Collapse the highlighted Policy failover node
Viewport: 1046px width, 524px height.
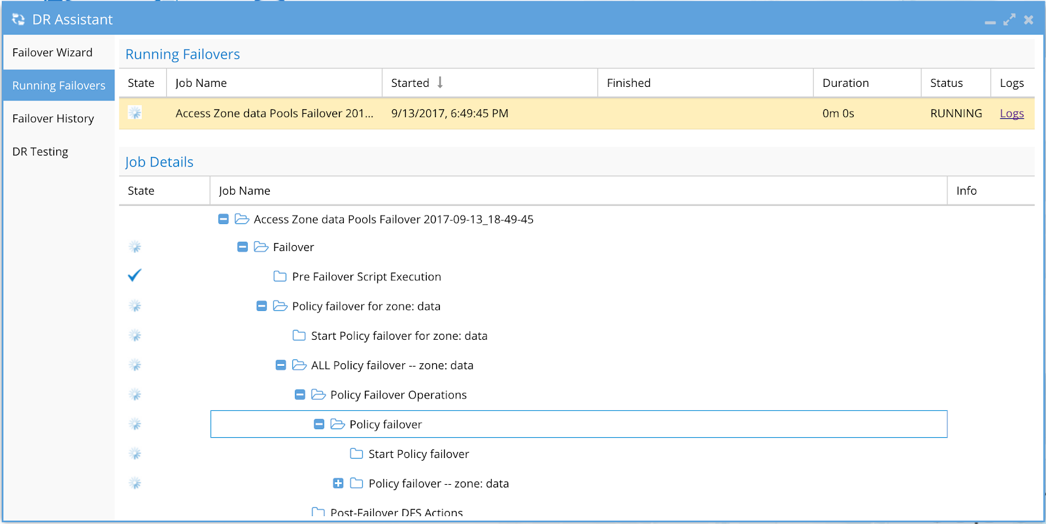tap(319, 424)
